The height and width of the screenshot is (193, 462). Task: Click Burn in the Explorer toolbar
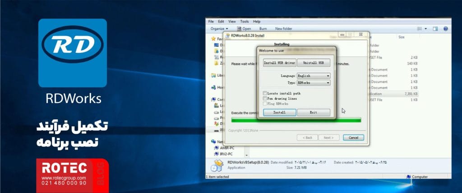(x=263, y=28)
